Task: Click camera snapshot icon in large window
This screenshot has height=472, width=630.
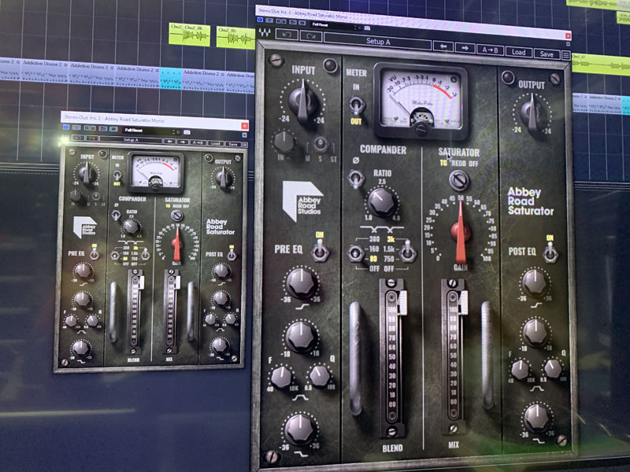Action: [367, 28]
